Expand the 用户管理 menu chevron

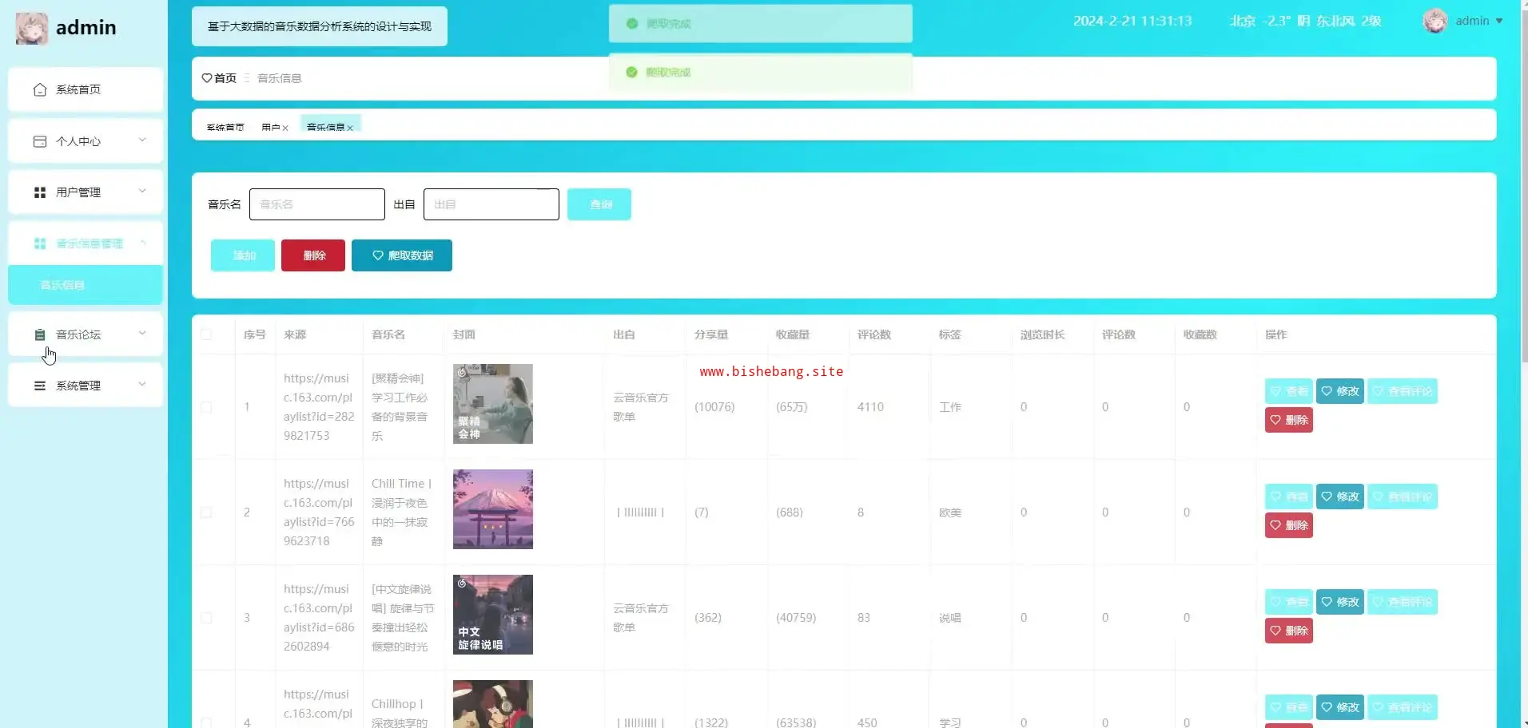tap(142, 192)
